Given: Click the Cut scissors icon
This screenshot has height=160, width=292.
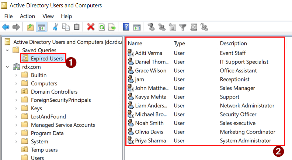Looking at the screenshot, I should tap(56, 27).
